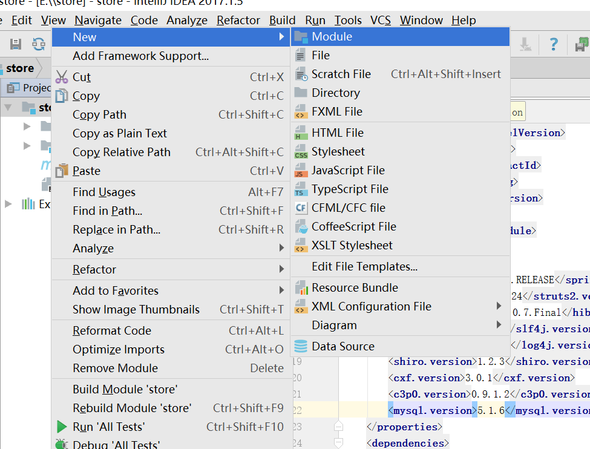Click the XML Configuration File icon
Screen dimensions: 590x449
click(x=301, y=307)
